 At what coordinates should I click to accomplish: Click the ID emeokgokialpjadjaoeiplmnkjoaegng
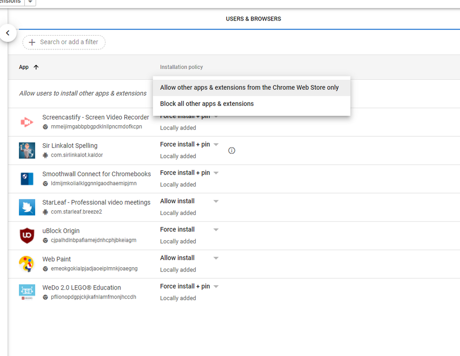click(94, 269)
